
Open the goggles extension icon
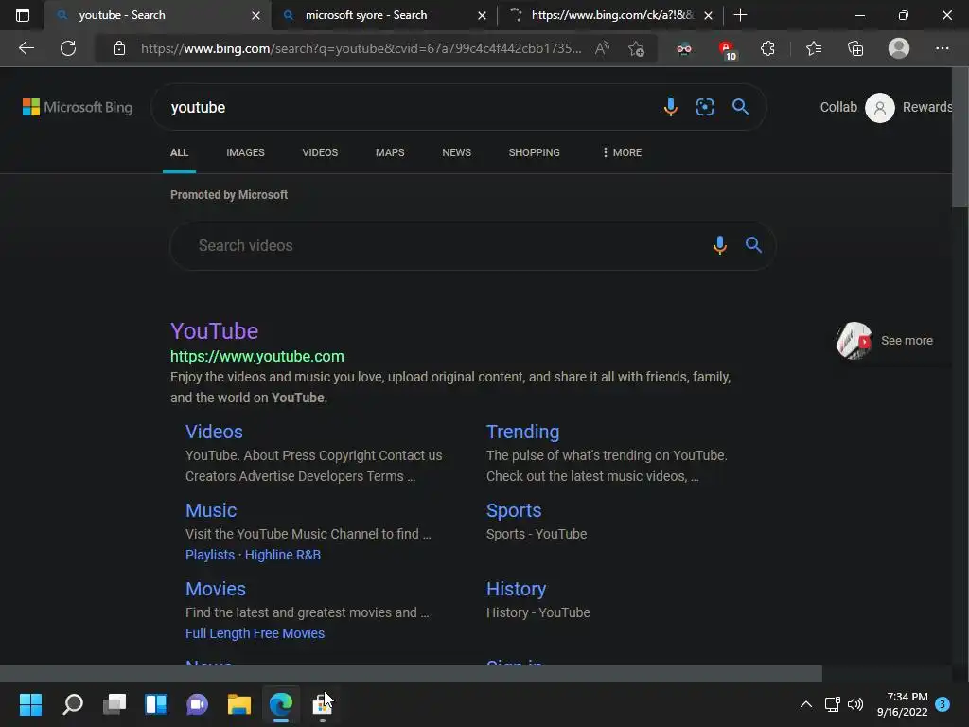[683, 48]
